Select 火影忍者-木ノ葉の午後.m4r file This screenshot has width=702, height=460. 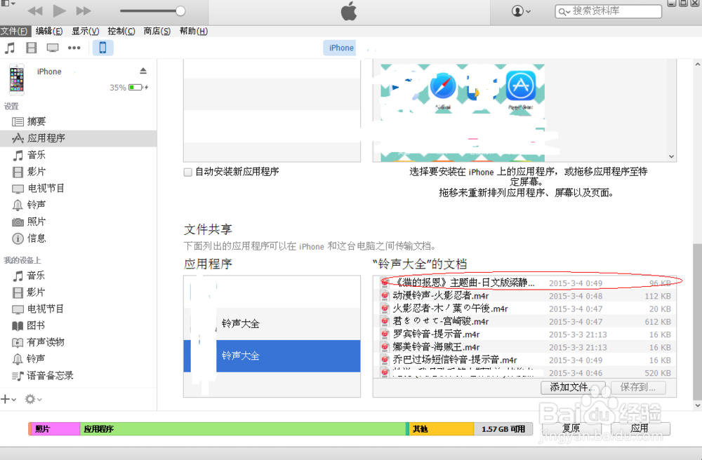coord(524,309)
